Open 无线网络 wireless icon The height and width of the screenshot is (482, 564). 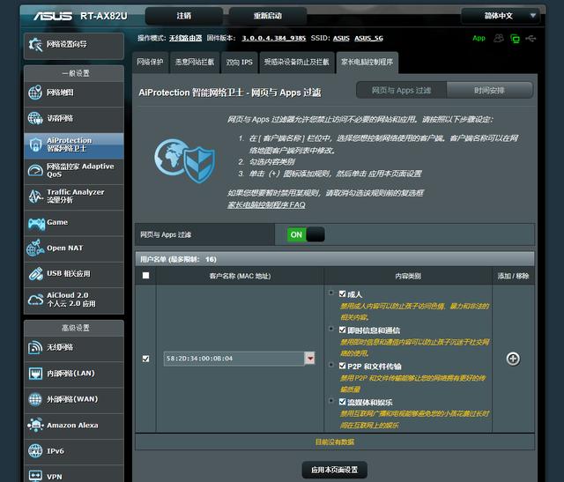[x=35, y=347]
